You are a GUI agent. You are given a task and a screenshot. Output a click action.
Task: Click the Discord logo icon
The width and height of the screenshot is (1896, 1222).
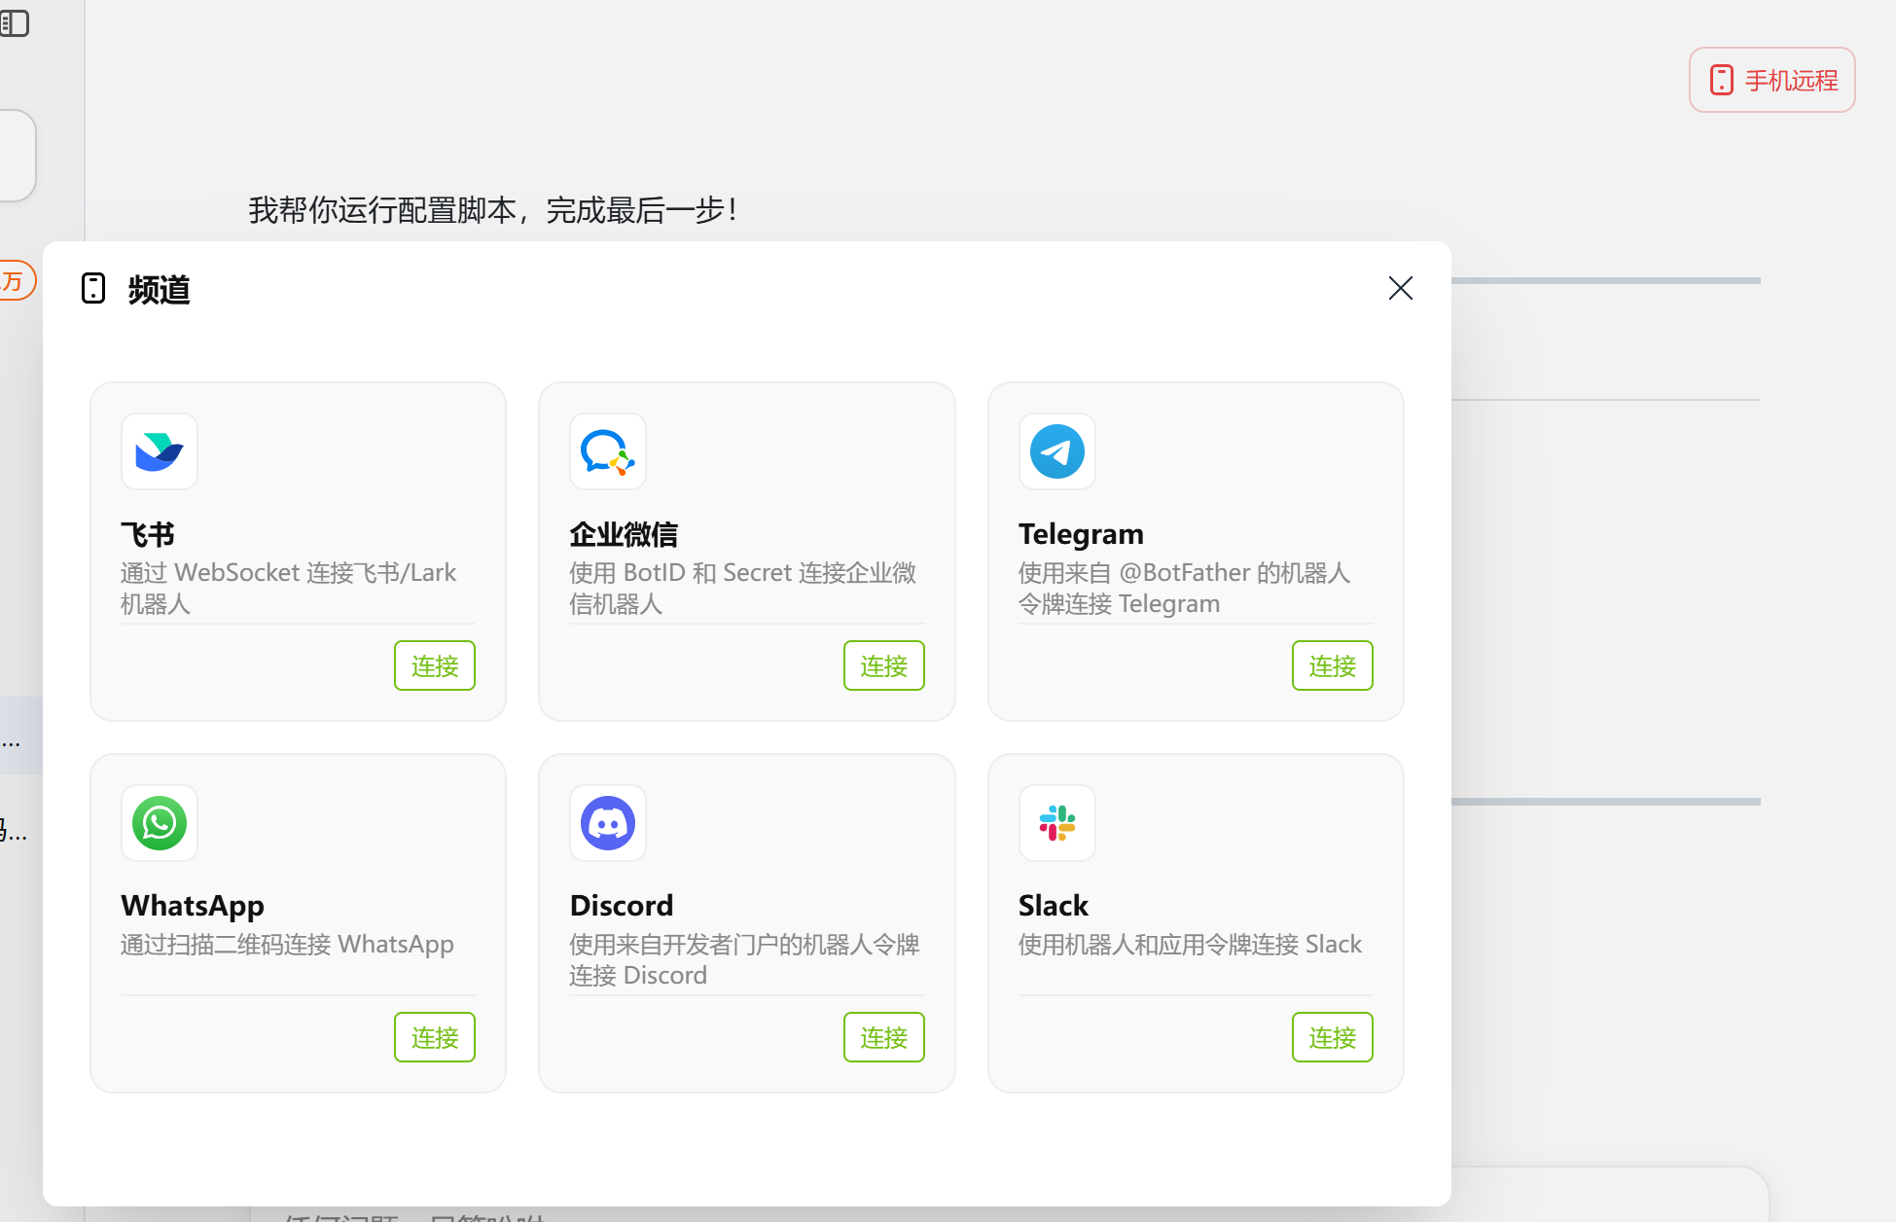pyautogui.click(x=608, y=823)
